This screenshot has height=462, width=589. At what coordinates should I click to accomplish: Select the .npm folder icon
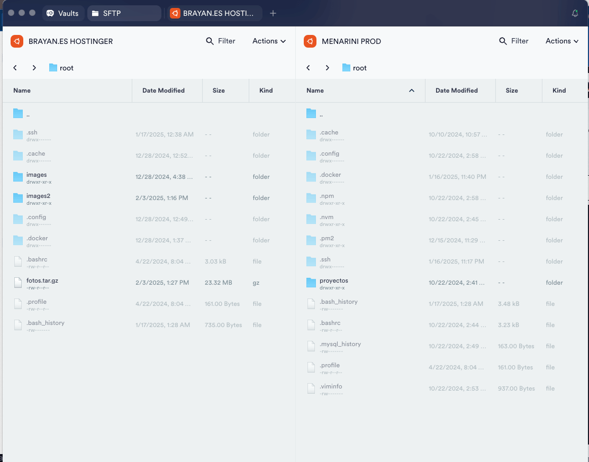(x=311, y=197)
